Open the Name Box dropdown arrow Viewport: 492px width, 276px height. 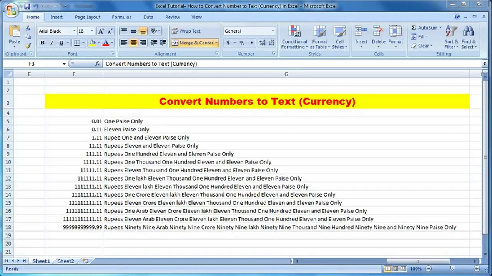[x=64, y=64]
